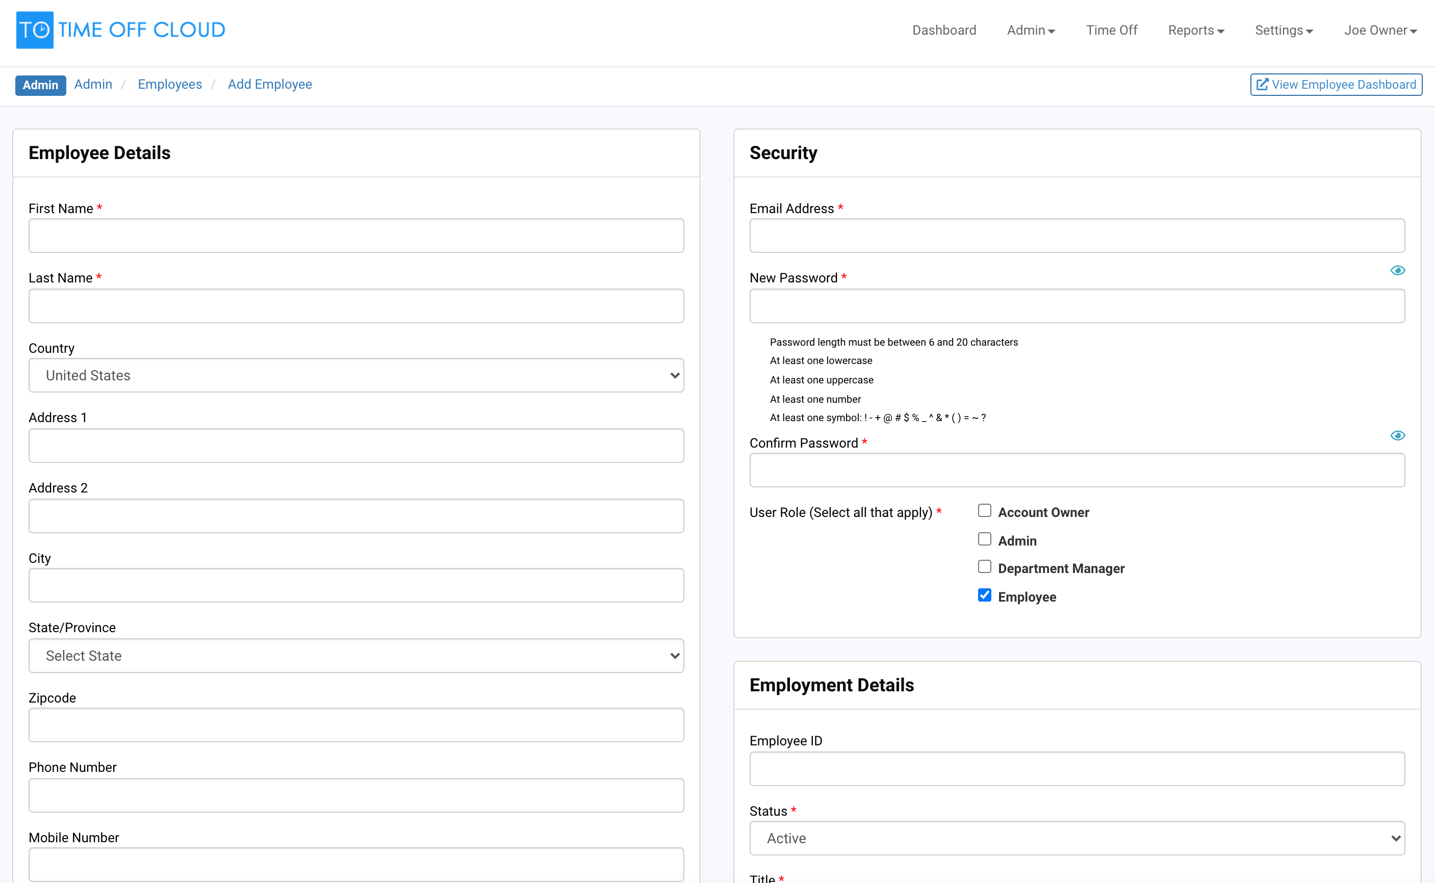
Task: Focus the Phone Number input field
Action: (x=356, y=795)
